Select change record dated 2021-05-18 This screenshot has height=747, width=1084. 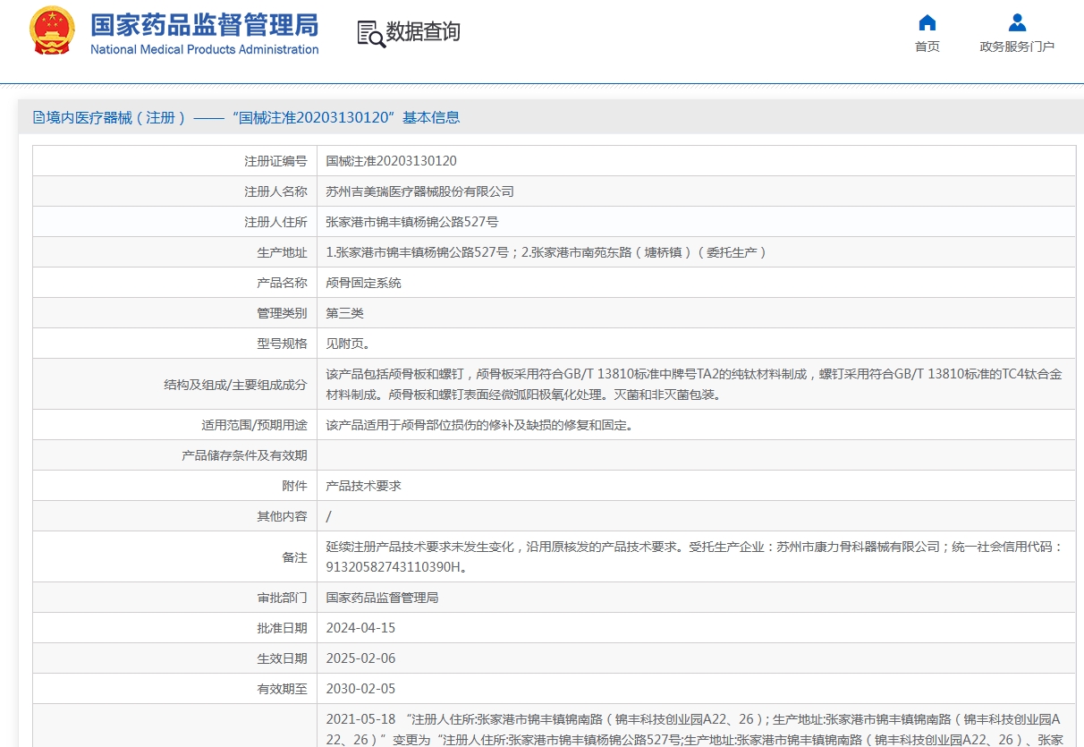[694, 729]
